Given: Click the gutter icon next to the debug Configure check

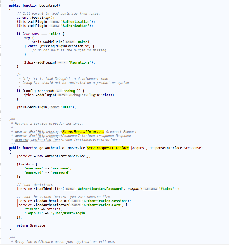Looking at the screenshot, I should pyautogui.click(x=1, y=91).
